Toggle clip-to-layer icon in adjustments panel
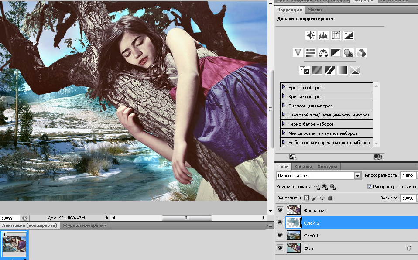The height and width of the screenshot is (260, 418). 378,157
